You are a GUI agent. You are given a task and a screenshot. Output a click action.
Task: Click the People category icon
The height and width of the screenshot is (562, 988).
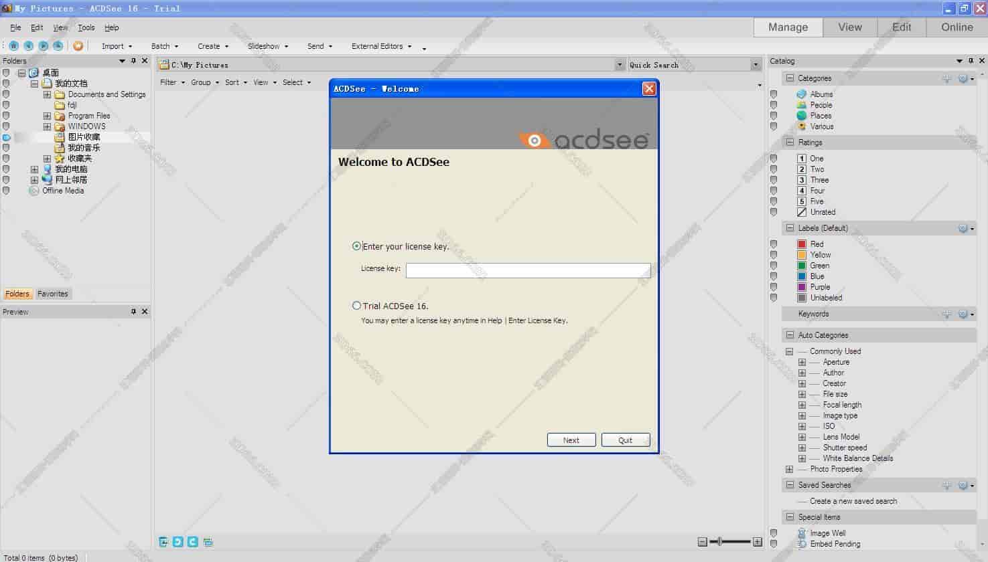tap(801, 105)
